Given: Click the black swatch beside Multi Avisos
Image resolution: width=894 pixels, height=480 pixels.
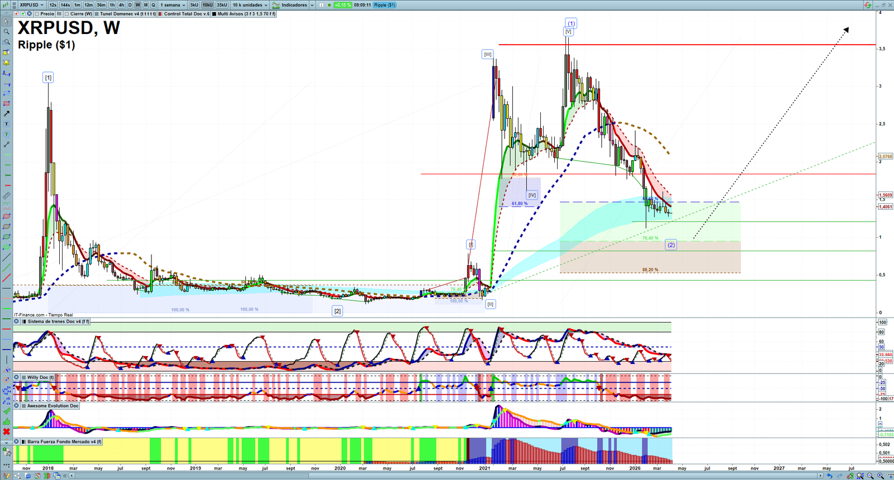Looking at the screenshot, I should (x=214, y=14).
